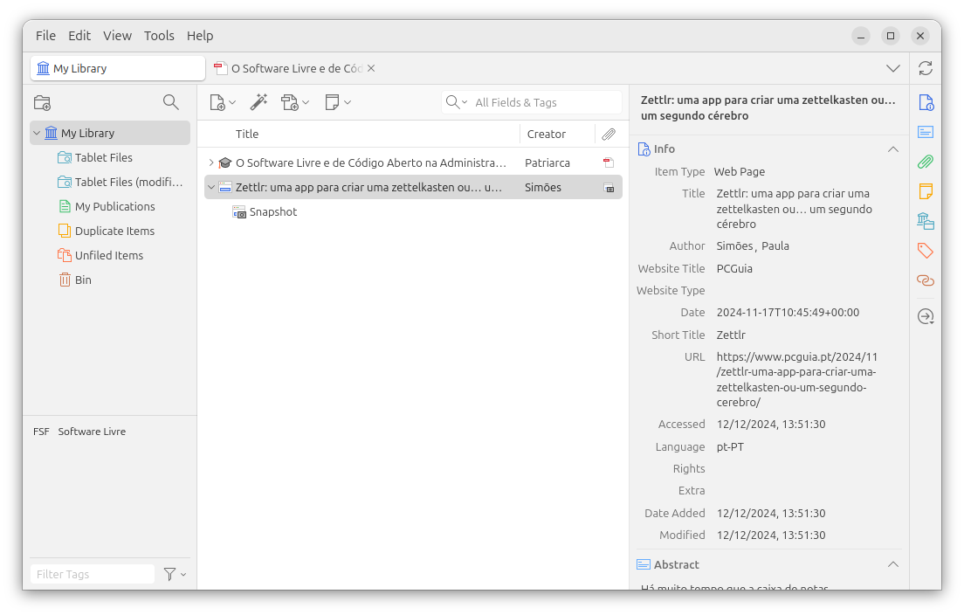Click the Item Type value Web Page

739,171
